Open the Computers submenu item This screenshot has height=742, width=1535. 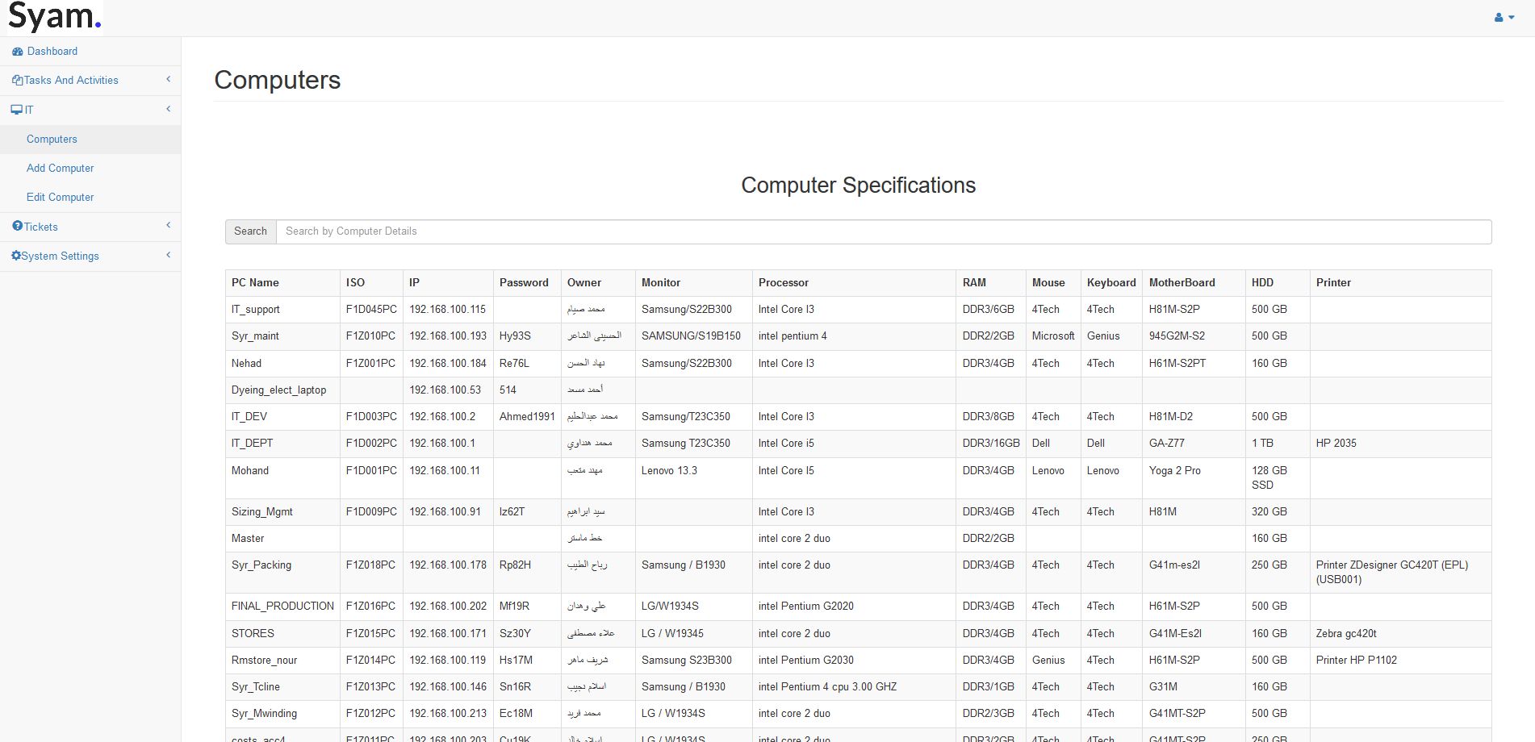point(52,139)
